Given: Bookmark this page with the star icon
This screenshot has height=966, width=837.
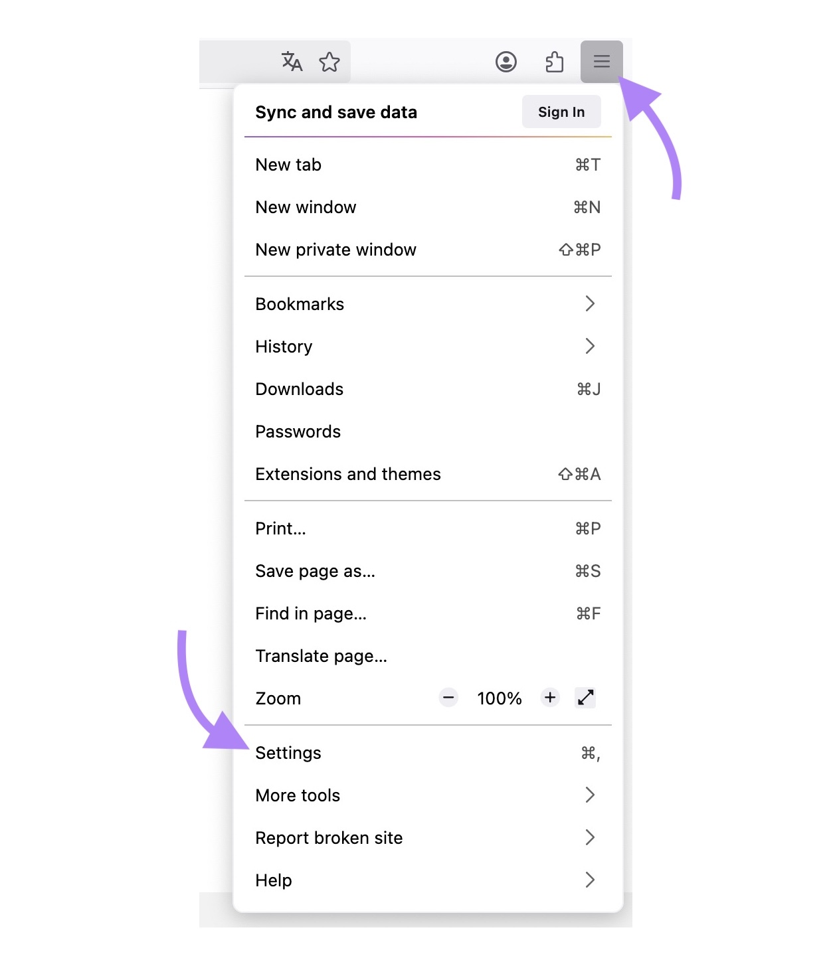Looking at the screenshot, I should (x=329, y=62).
